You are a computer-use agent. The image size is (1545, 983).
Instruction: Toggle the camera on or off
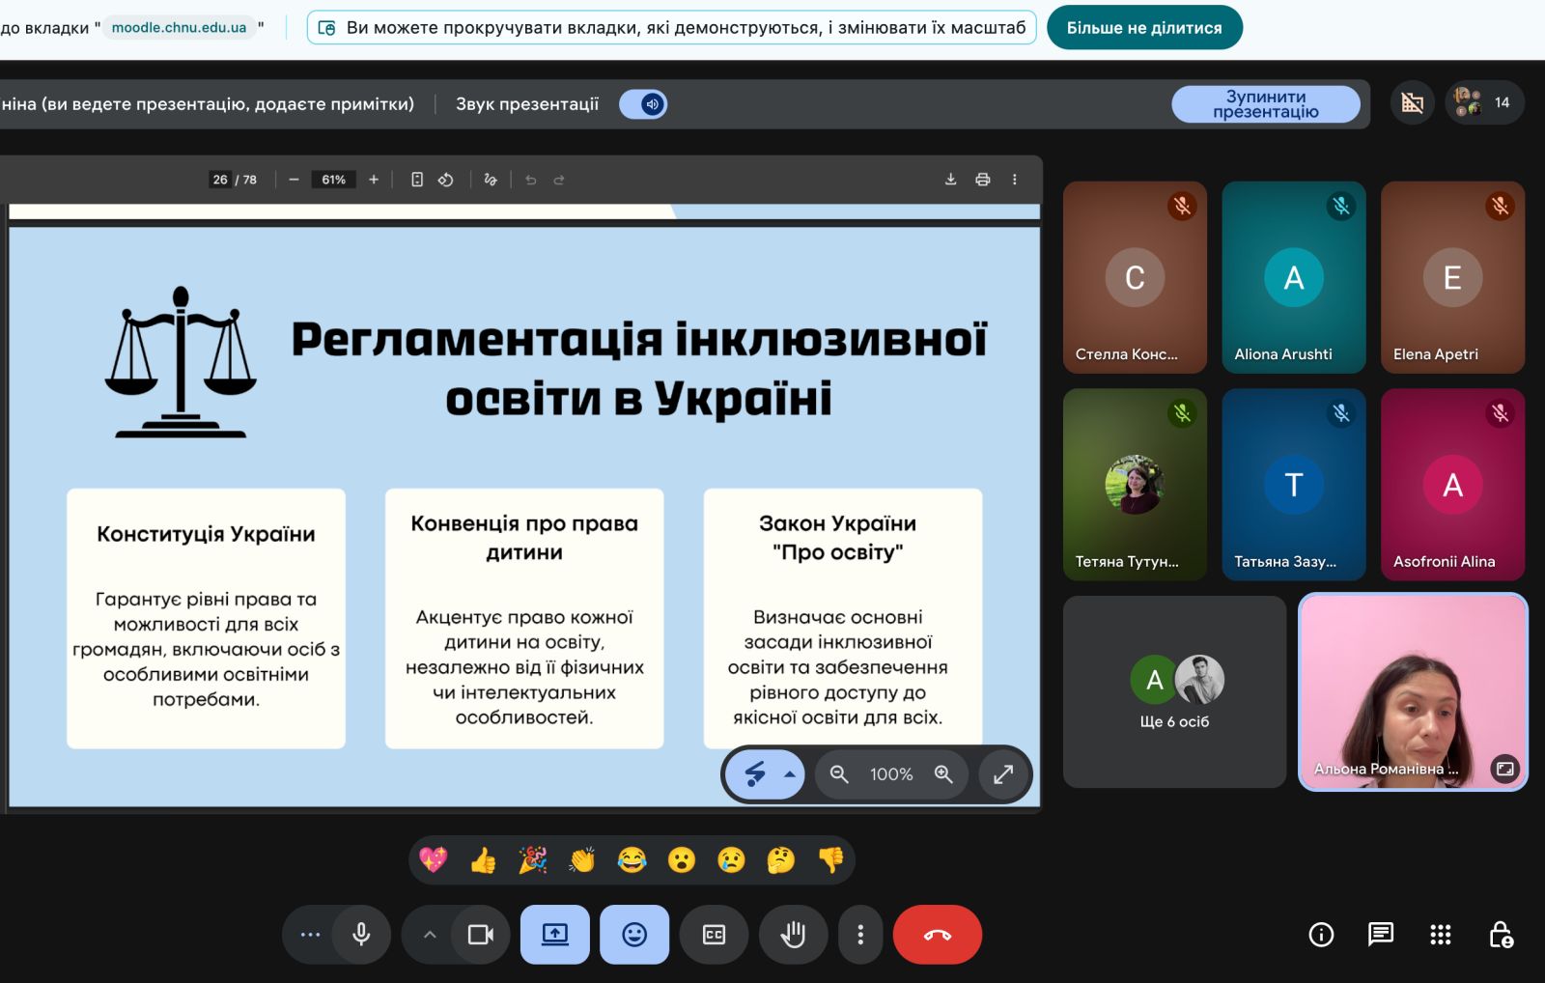480,935
